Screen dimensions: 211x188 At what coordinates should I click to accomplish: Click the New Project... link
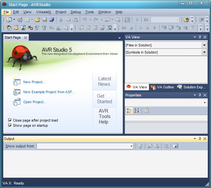[34, 82]
